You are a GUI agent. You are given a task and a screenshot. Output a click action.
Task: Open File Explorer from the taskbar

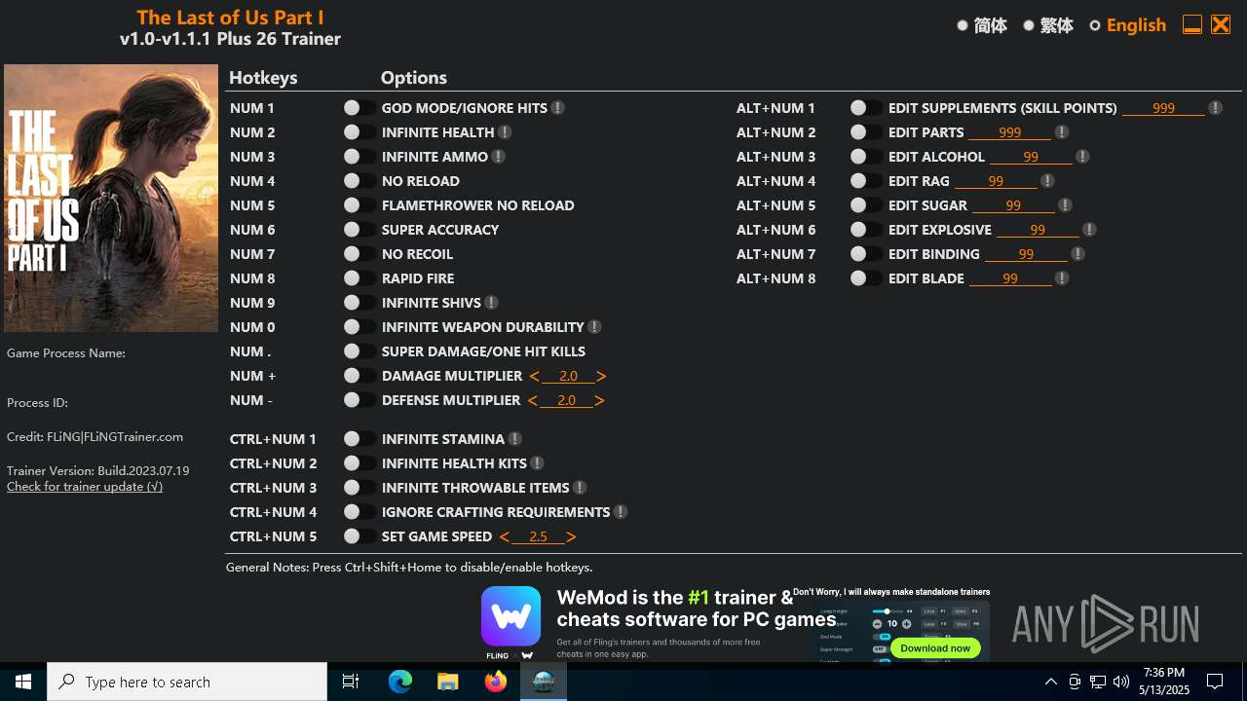click(x=448, y=682)
